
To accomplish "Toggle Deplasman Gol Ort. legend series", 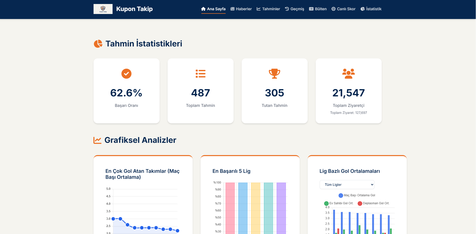I will click(x=373, y=203).
